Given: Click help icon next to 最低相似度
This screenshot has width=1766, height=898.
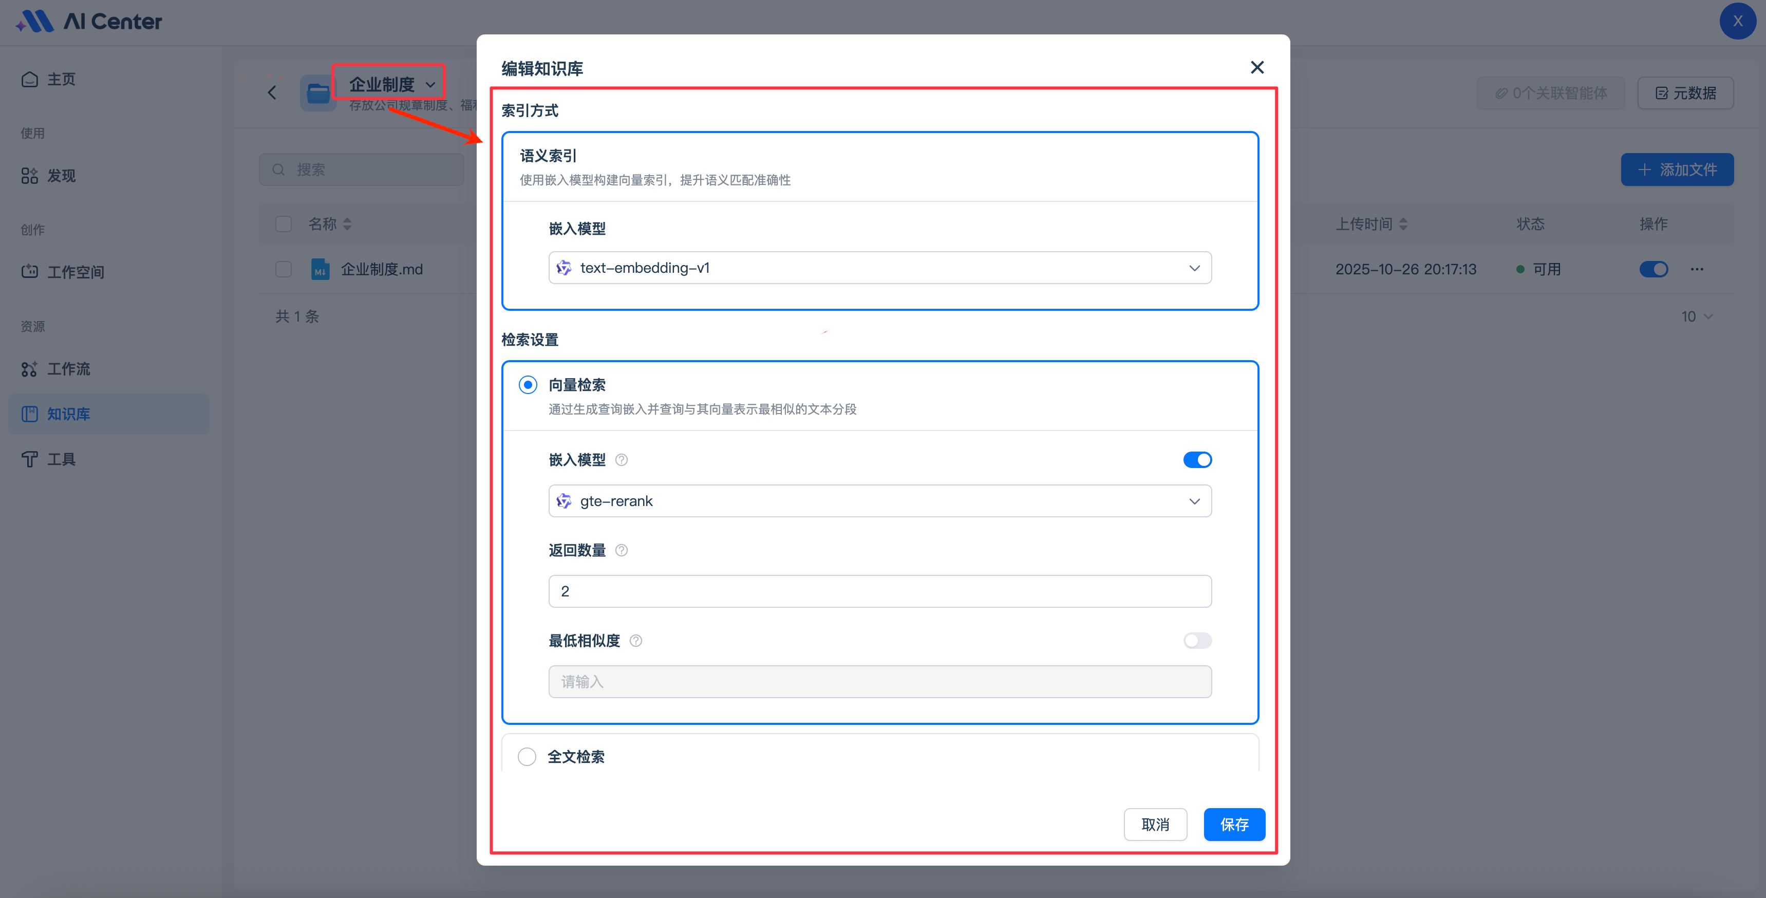Looking at the screenshot, I should (x=635, y=641).
